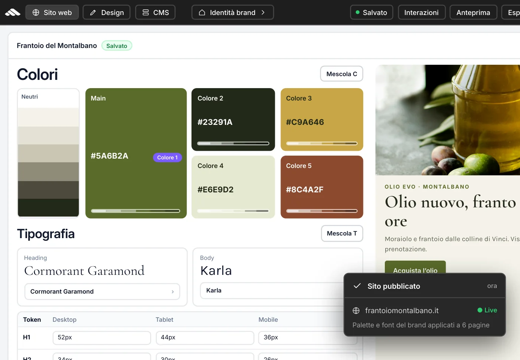
Task: Open the Cormorant Garamond heading font selector
Action: 102,291
